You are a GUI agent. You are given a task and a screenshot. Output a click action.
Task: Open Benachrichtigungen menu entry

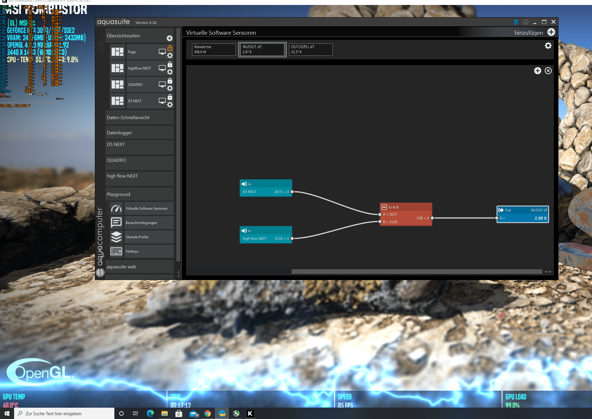[149, 223]
